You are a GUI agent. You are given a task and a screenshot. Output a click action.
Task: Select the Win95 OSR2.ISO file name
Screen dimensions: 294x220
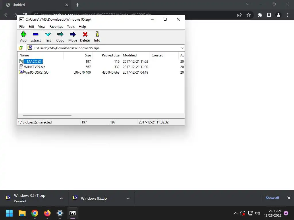pos(36,72)
